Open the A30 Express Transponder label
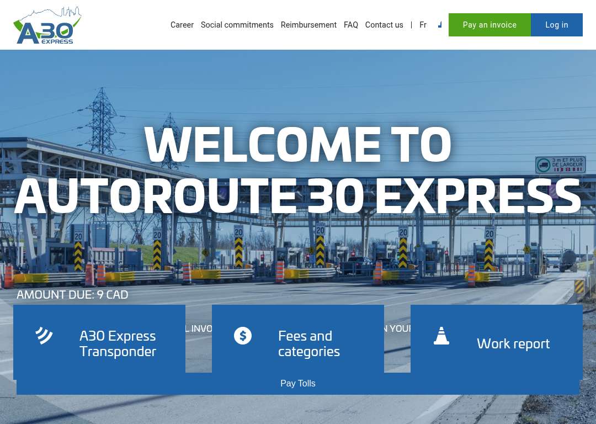This screenshot has width=596, height=424. coord(118,343)
